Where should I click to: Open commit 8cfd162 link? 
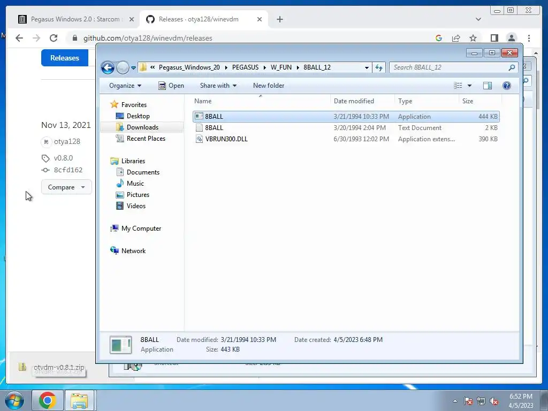(68, 170)
